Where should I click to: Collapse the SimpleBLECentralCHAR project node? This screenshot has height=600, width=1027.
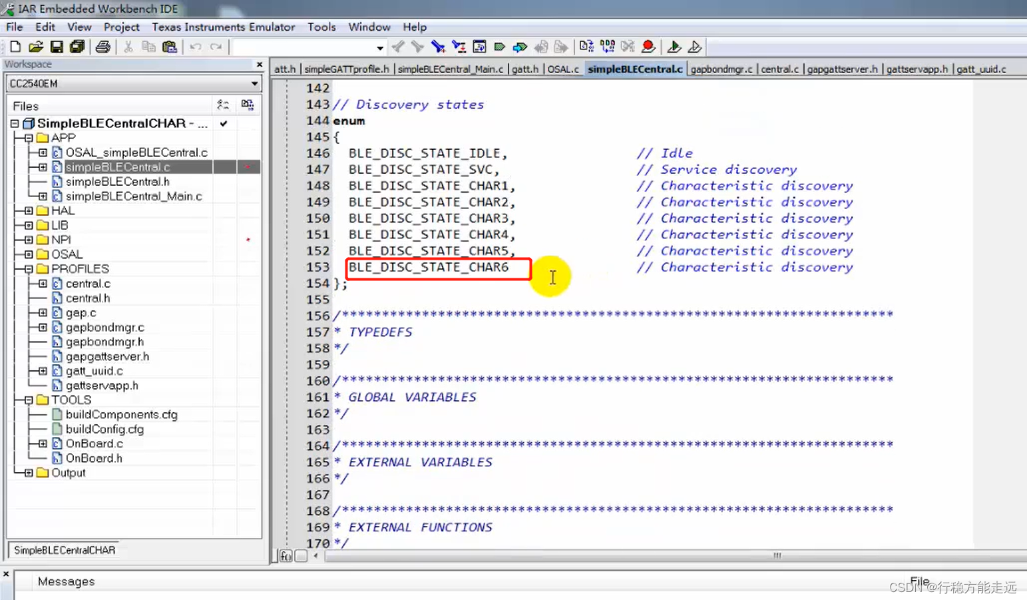tap(15, 124)
